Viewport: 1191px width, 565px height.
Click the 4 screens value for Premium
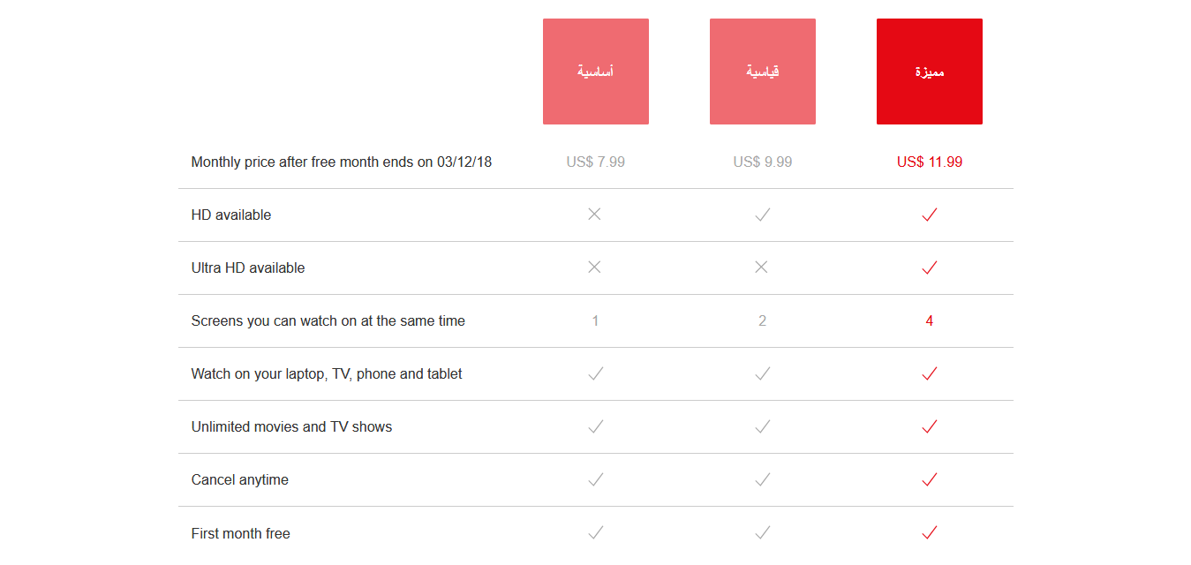pos(929,321)
